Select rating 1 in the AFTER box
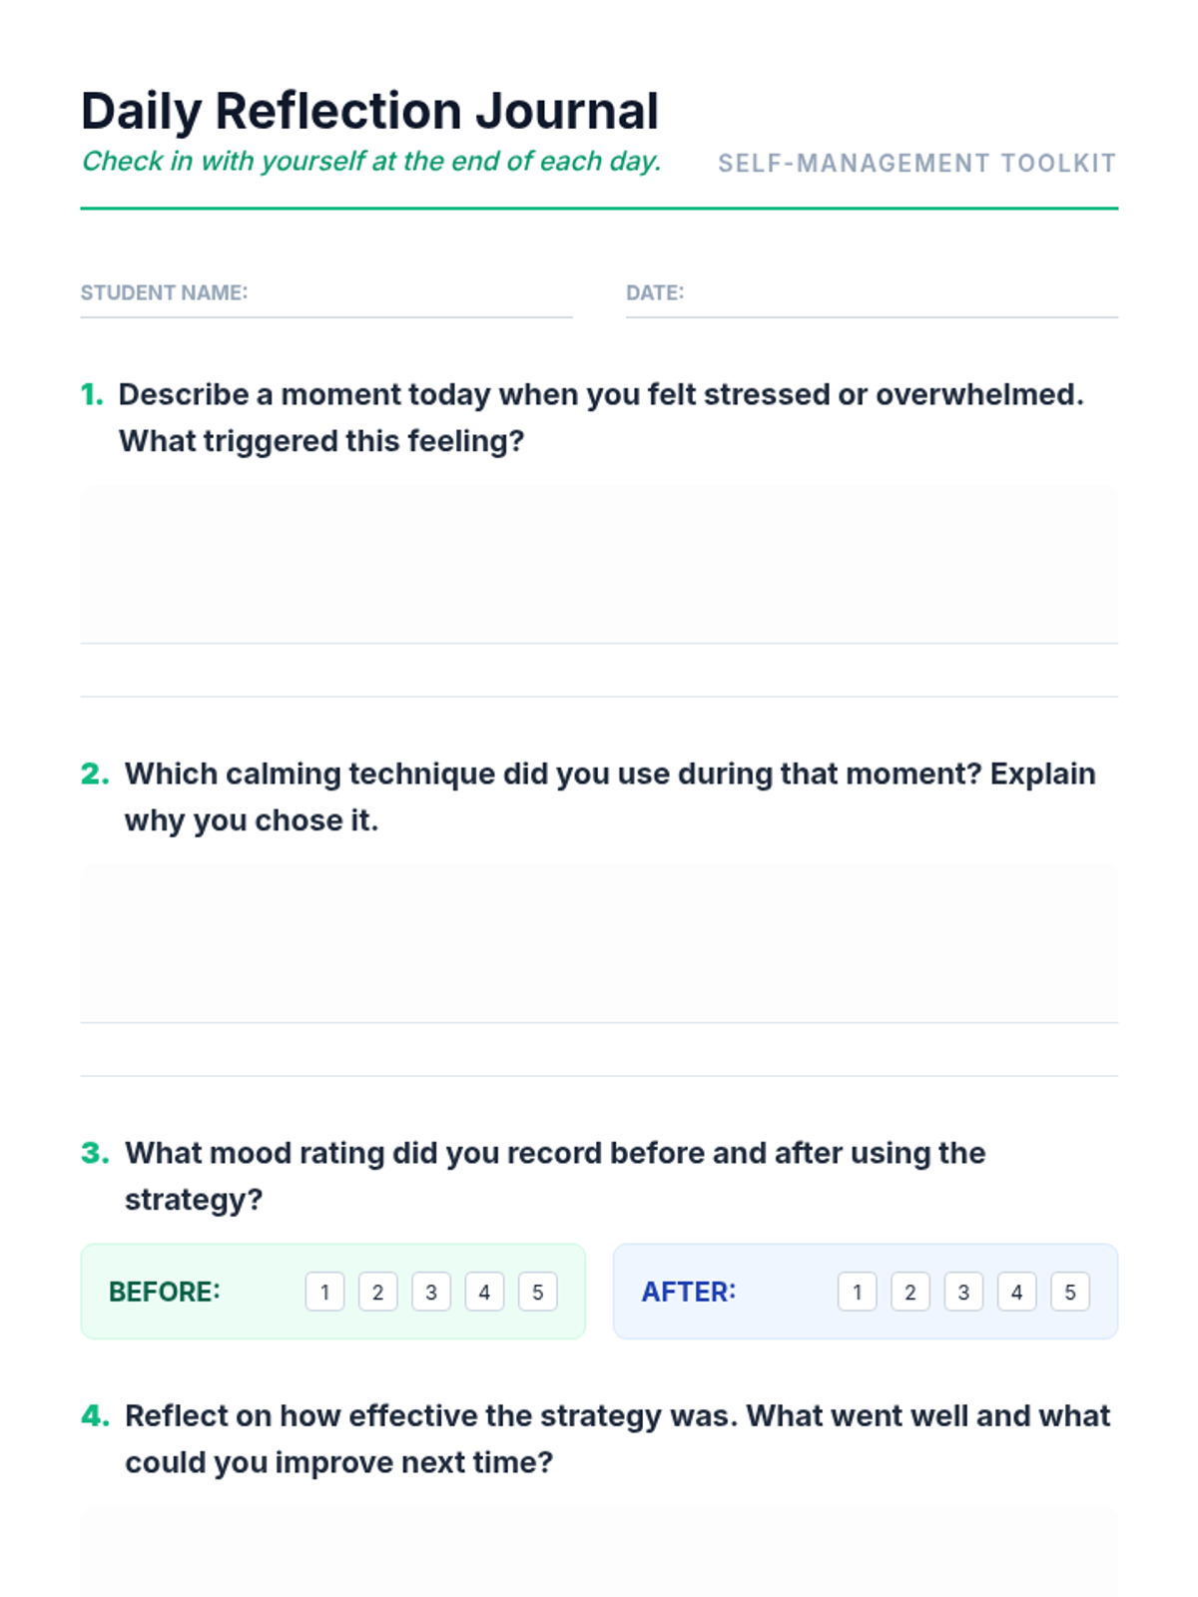 858,1292
